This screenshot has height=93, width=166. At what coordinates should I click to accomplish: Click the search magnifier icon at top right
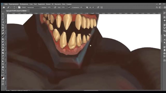coord(157,7)
